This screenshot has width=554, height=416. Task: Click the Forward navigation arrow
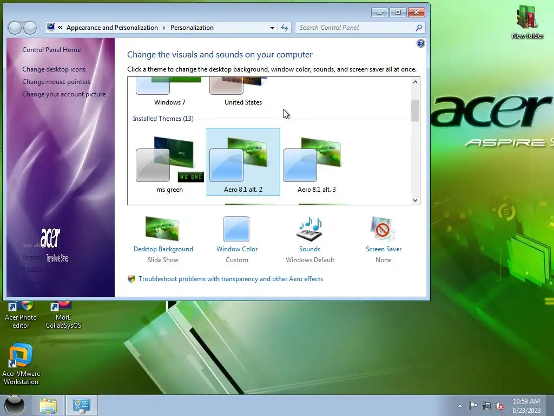(30, 28)
